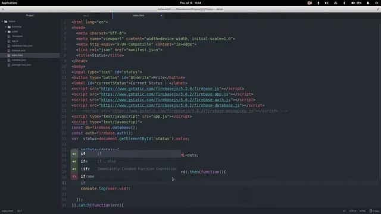Click the '}).catch(function(err){' line

point(98,205)
